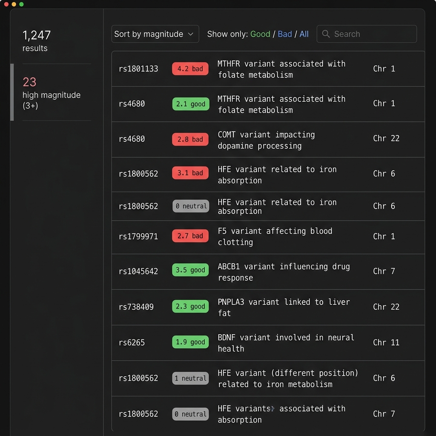
Task: Click the red window close button
Action: coord(6,4)
